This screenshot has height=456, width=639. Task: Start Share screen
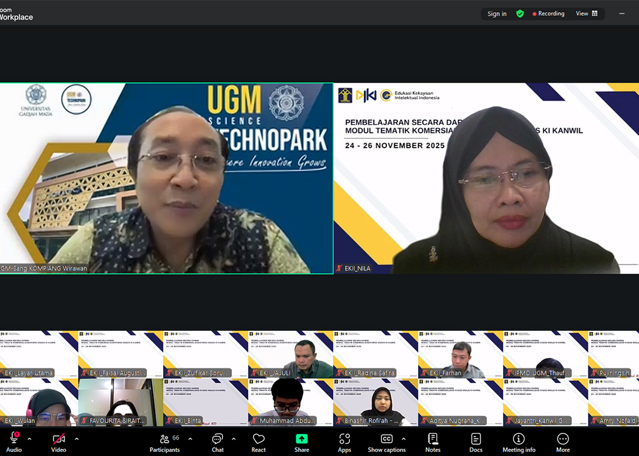coord(302,442)
